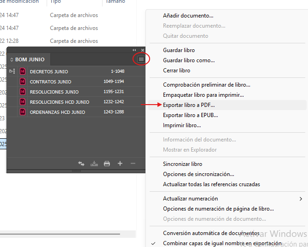The image size is (308, 247).
Task: Click the InDesign icon of RESOLUCIONES HCD JUNIO
Action: pos(23,102)
